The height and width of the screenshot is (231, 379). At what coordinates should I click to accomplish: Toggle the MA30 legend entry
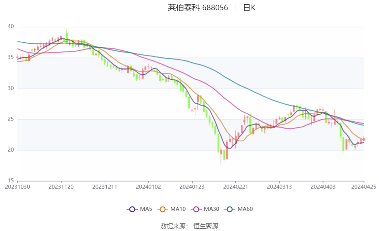pyautogui.click(x=205, y=209)
